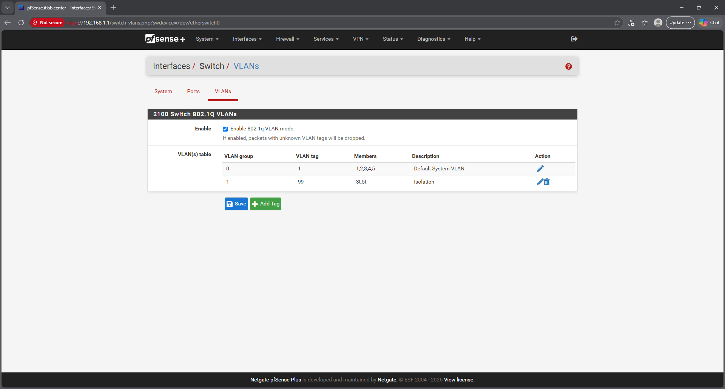Click the Netgate pfSense Plus footer link

[x=276, y=380]
